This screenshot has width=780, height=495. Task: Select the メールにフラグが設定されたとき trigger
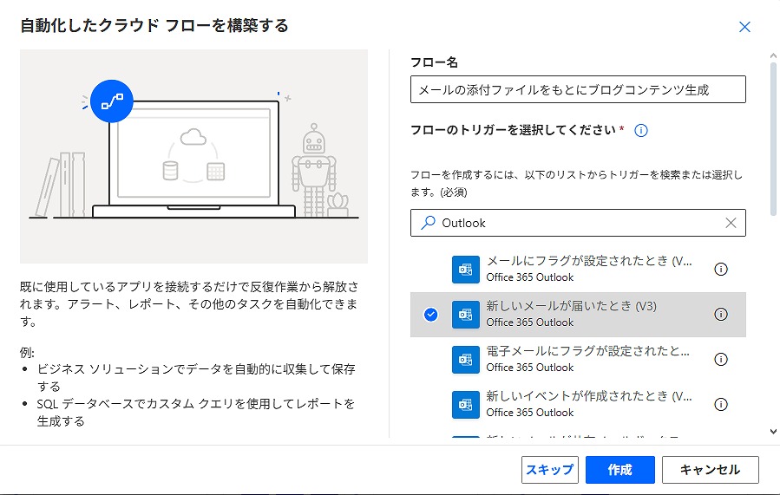(x=588, y=270)
